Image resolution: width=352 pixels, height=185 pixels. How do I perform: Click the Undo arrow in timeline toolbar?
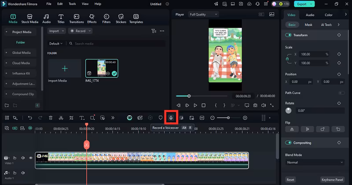tap(30, 118)
